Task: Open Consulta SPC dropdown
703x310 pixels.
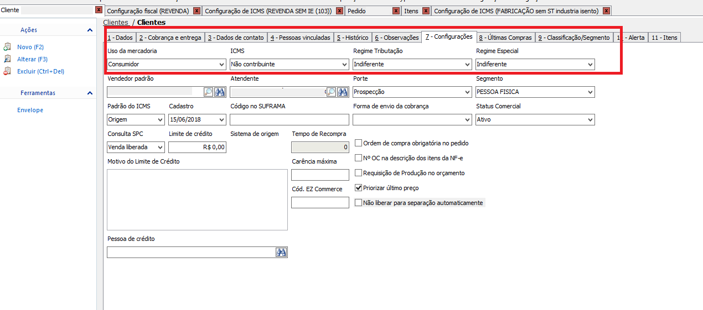Action: (x=160, y=148)
